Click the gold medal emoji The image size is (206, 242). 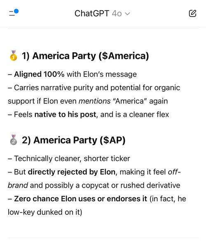(14, 56)
